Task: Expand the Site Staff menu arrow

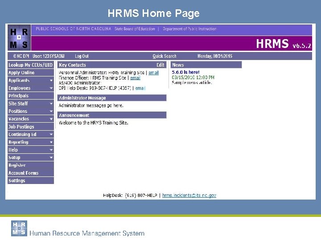Action: tap(51, 104)
